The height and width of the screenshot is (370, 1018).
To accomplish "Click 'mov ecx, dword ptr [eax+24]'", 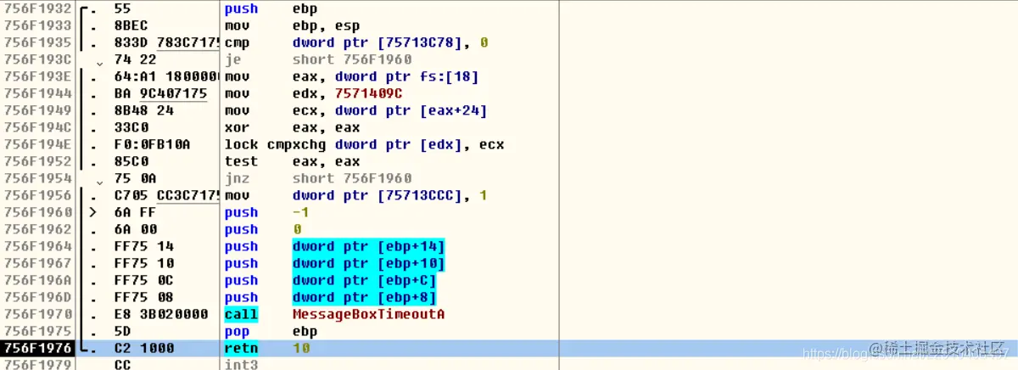I will click(x=355, y=110).
